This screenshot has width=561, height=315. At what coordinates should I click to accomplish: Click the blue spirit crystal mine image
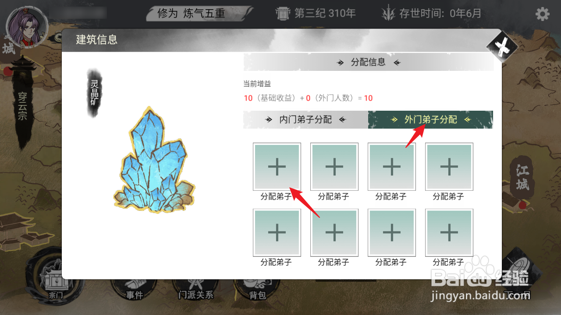[154, 160]
